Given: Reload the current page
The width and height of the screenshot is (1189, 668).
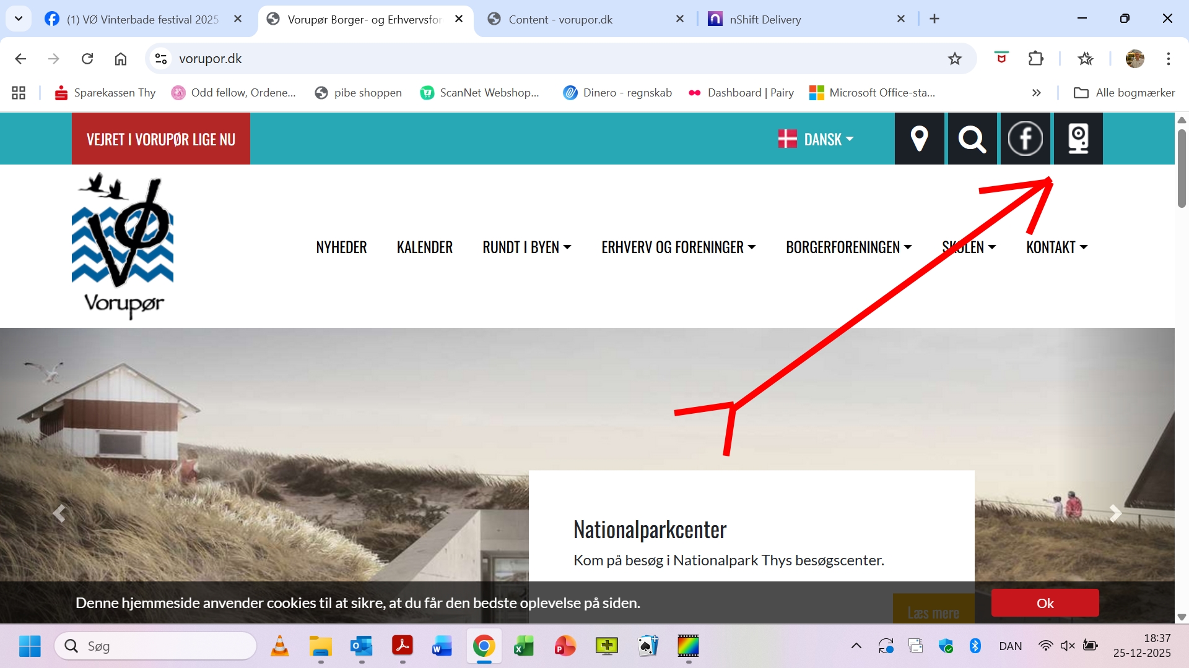Looking at the screenshot, I should (x=87, y=59).
